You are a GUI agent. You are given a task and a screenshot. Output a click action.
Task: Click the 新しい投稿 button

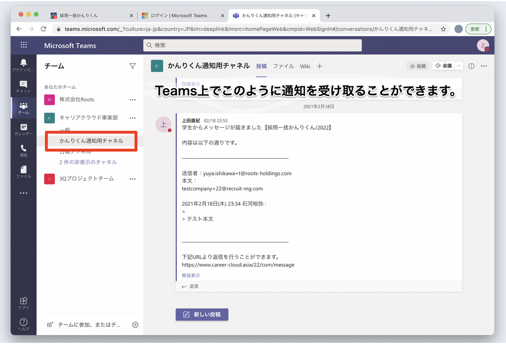coord(202,314)
